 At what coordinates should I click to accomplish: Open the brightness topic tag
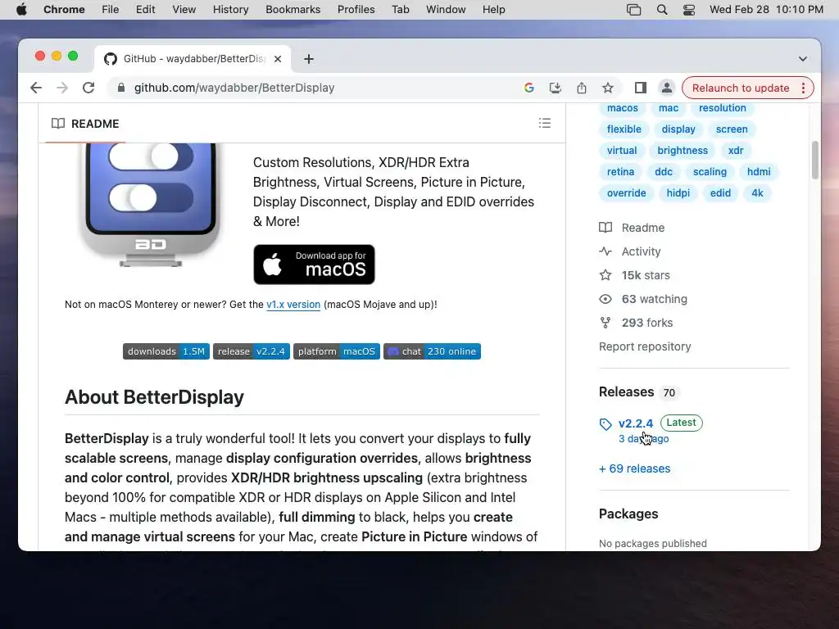[683, 151]
